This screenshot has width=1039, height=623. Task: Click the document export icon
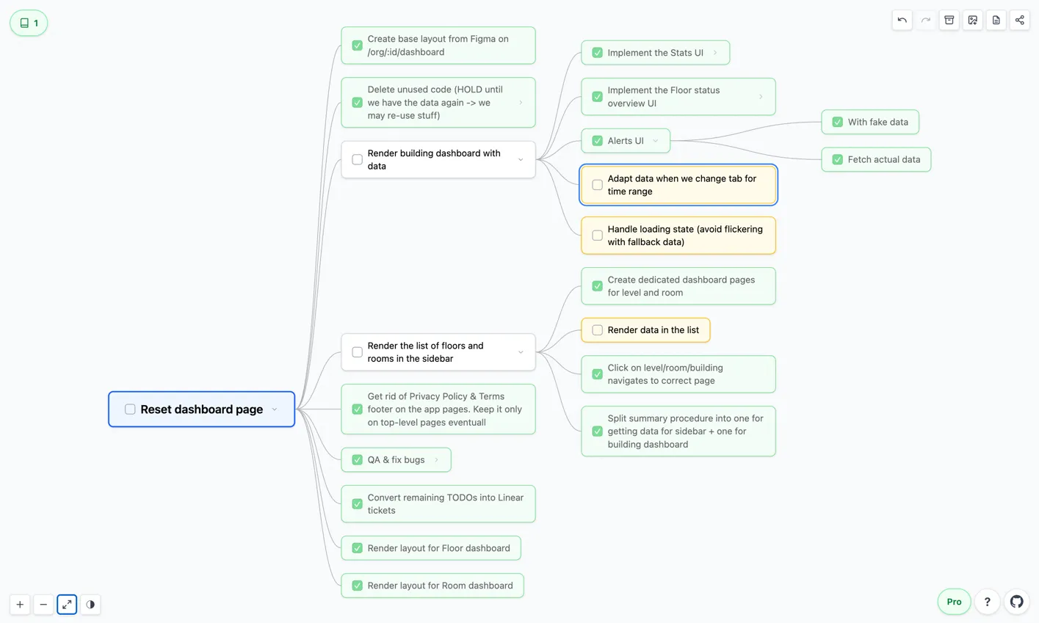996,21
